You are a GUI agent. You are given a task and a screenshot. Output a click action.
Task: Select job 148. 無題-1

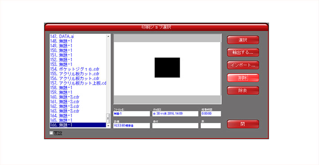78,41
